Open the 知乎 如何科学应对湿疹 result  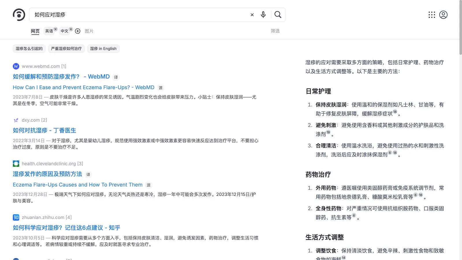coord(66,228)
